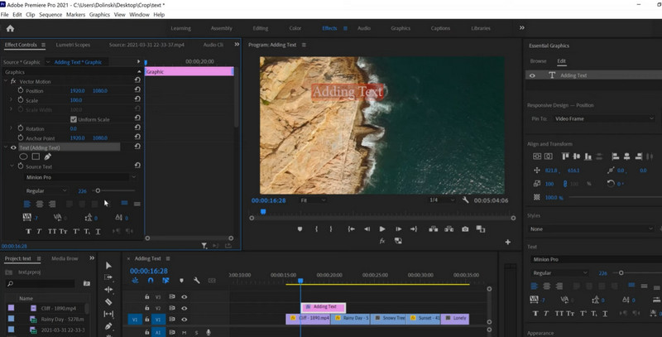The image size is (662, 337).
Task: Open program monitor settings wrench
Action: pyautogui.click(x=465, y=200)
